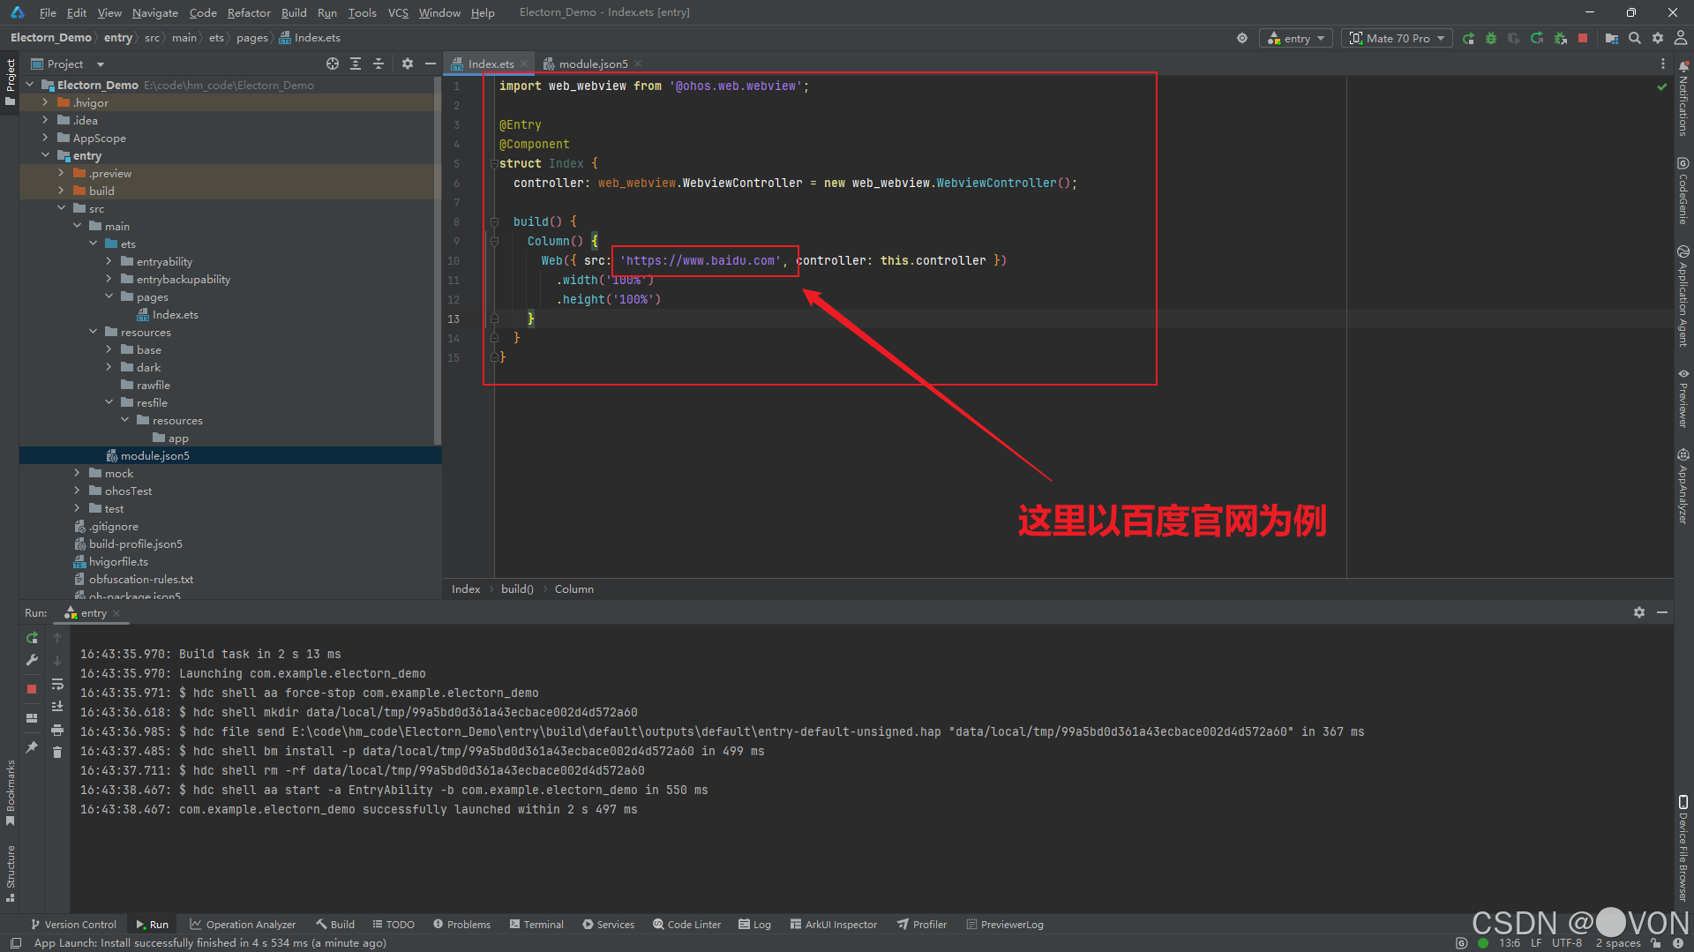The image size is (1694, 952).
Task: Expand the entryability folder
Action: (109, 261)
